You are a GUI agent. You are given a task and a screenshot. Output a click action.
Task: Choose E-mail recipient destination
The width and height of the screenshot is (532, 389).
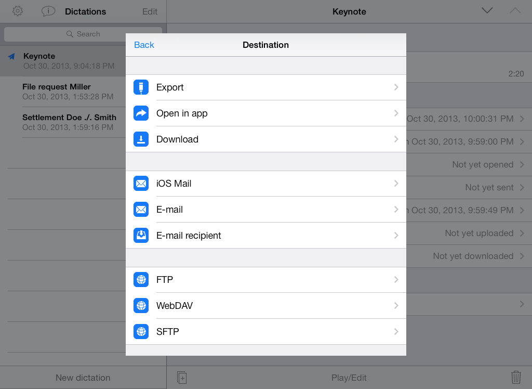266,236
